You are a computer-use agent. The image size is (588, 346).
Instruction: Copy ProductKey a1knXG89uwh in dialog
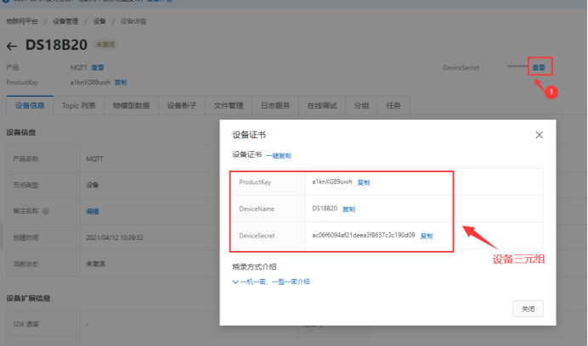364,182
